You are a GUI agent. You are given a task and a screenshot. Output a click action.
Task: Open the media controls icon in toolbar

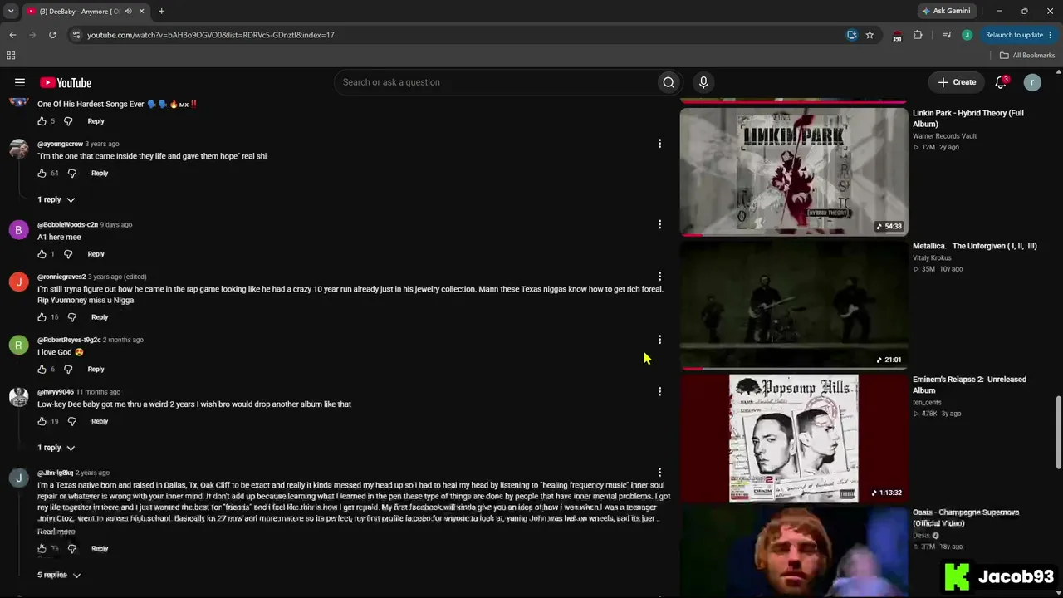click(x=947, y=35)
